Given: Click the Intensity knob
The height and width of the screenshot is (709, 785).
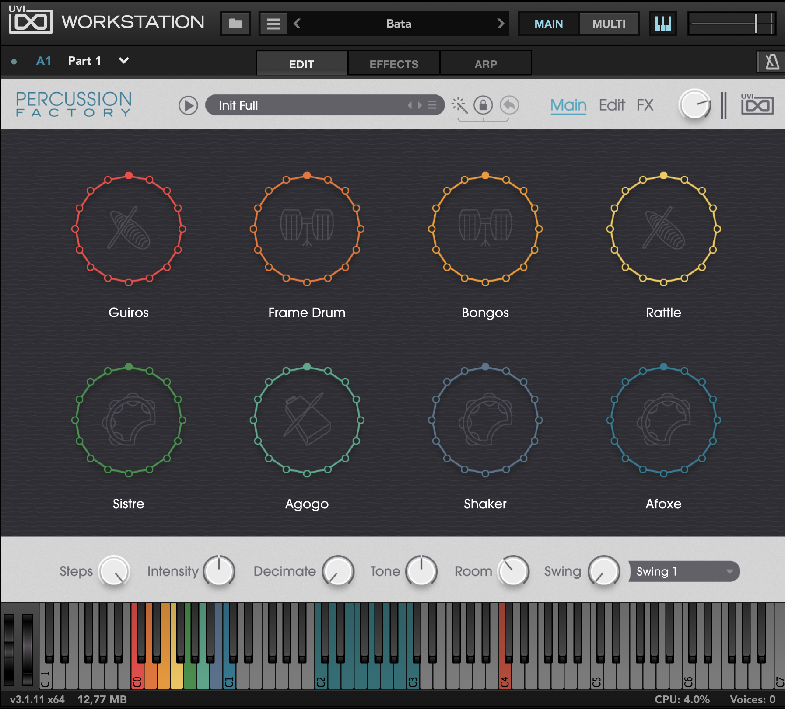Looking at the screenshot, I should (x=219, y=571).
